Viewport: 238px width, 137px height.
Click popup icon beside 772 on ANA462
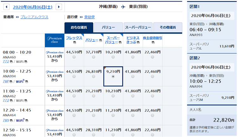point(11,101)
